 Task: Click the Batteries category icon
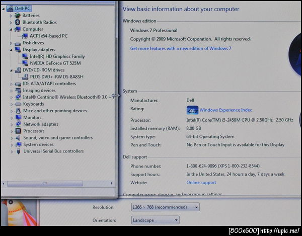click(x=17, y=16)
